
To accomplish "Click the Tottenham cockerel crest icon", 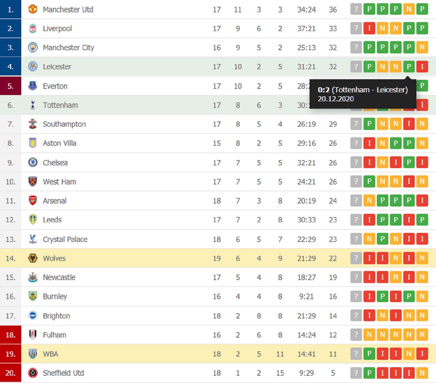I will pyautogui.click(x=33, y=105).
